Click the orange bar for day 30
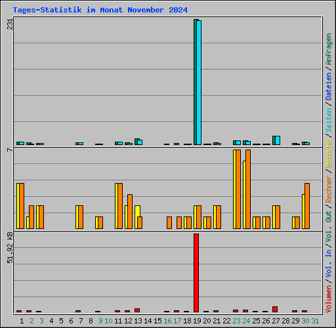Image resolution: width=336 pixels, height=328 pixels. pos(307,206)
